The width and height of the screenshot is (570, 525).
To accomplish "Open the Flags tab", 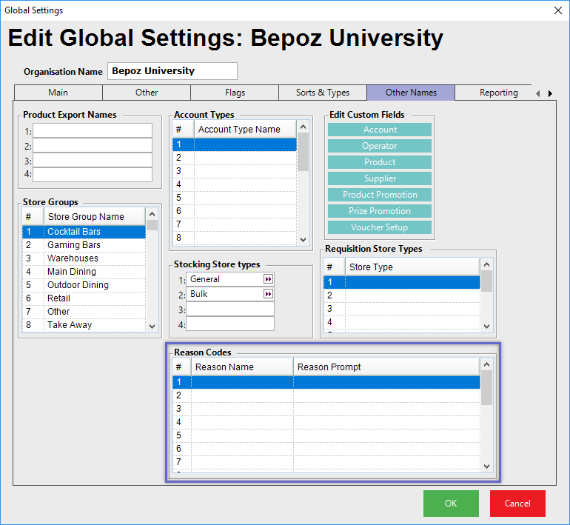I will coord(235,93).
